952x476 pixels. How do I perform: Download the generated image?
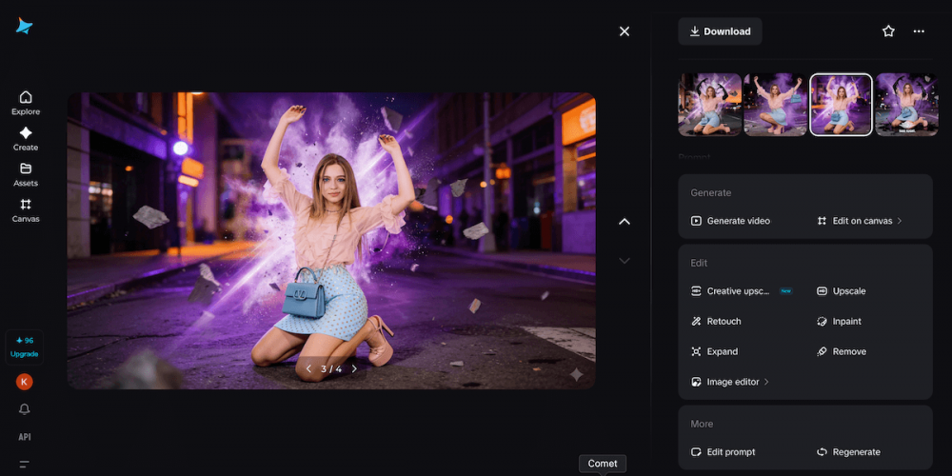coord(720,31)
